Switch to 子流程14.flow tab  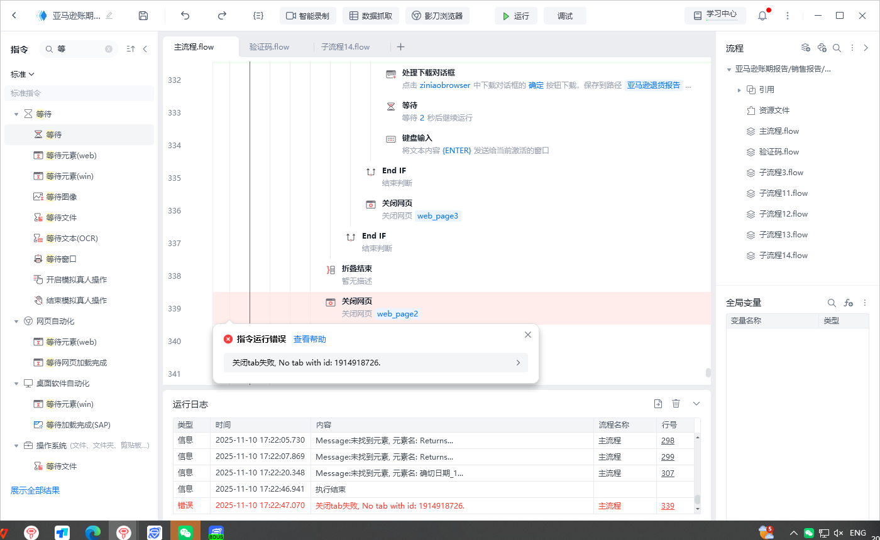345,47
